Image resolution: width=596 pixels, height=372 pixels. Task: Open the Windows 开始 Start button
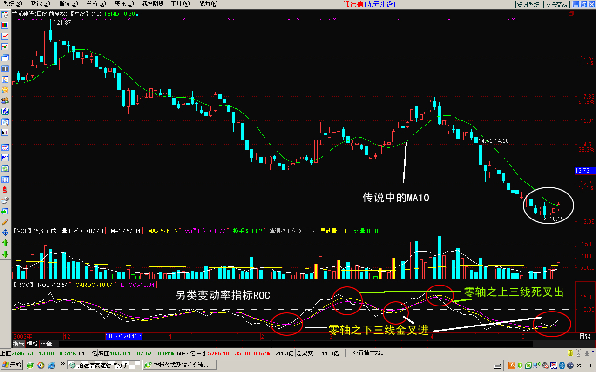[x=12, y=365]
